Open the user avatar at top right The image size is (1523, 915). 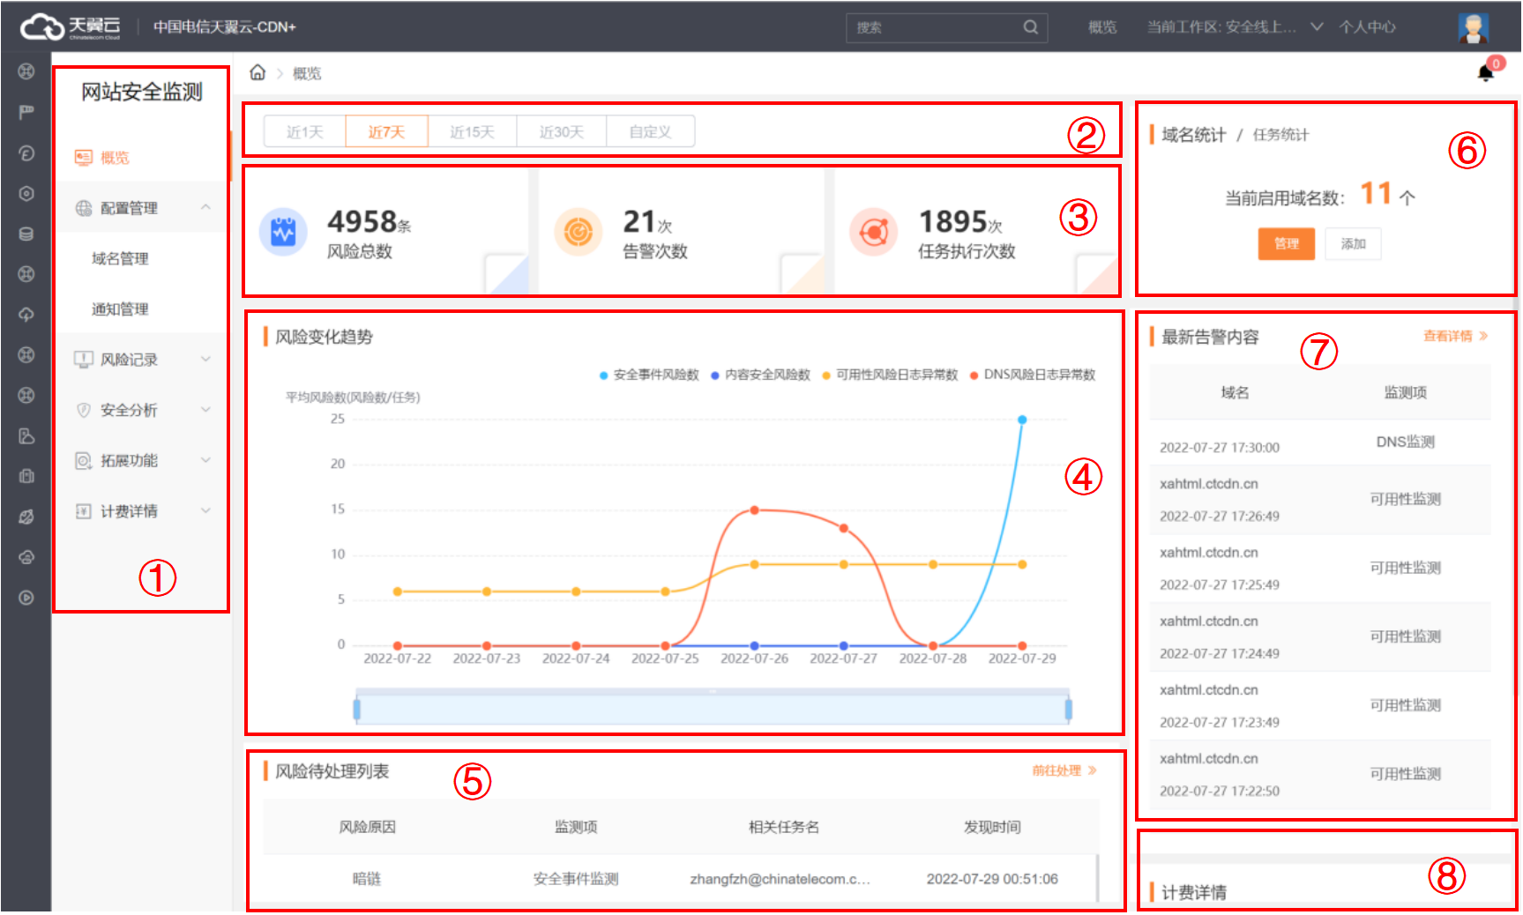click(x=1473, y=27)
